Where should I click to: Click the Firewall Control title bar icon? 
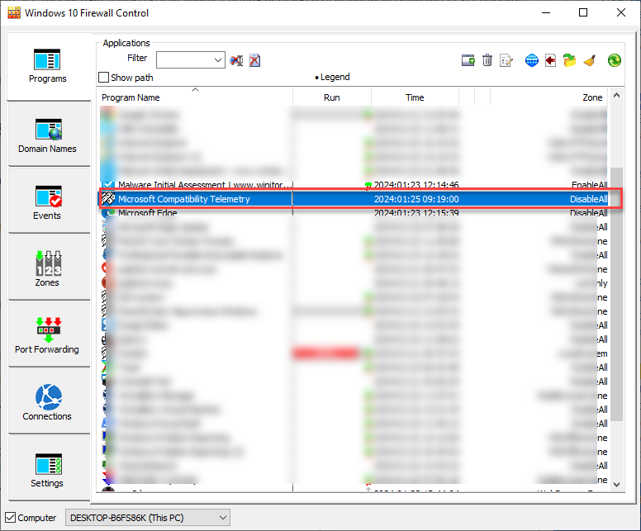click(x=14, y=12)
